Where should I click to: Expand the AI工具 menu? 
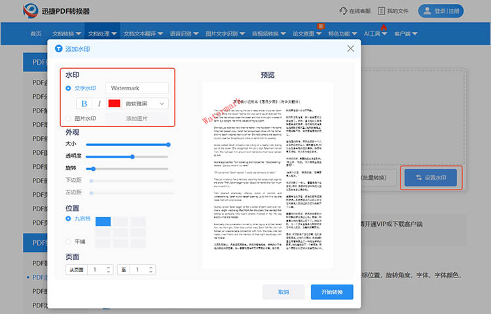pyautogui.click(x=376, y=33)
